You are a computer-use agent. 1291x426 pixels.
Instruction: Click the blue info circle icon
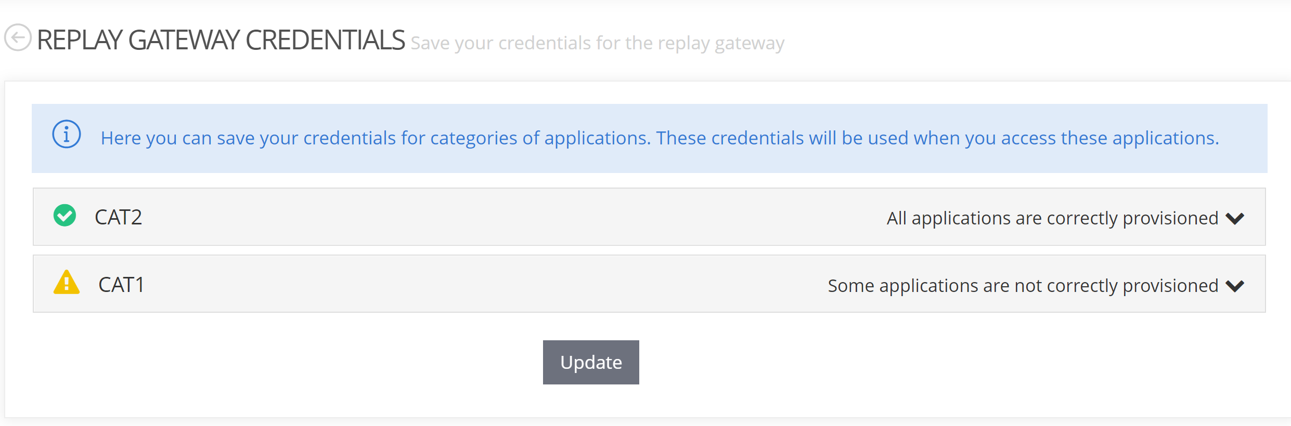coord(67,135)
